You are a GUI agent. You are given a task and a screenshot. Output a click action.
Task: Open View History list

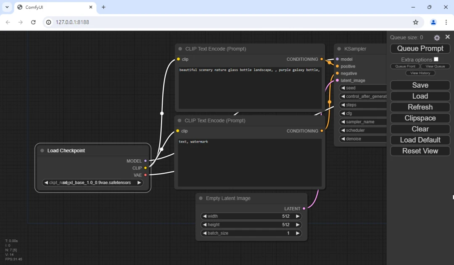point(420,73)
